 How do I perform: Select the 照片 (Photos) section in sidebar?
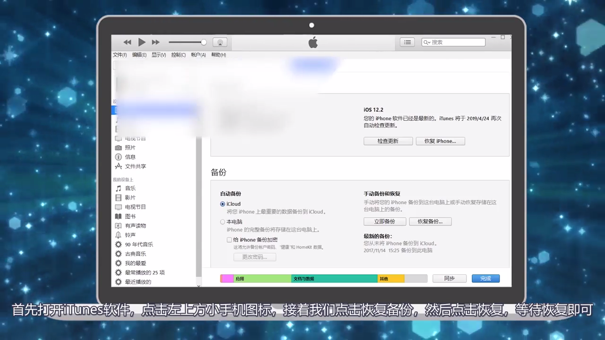coord(130,147)
